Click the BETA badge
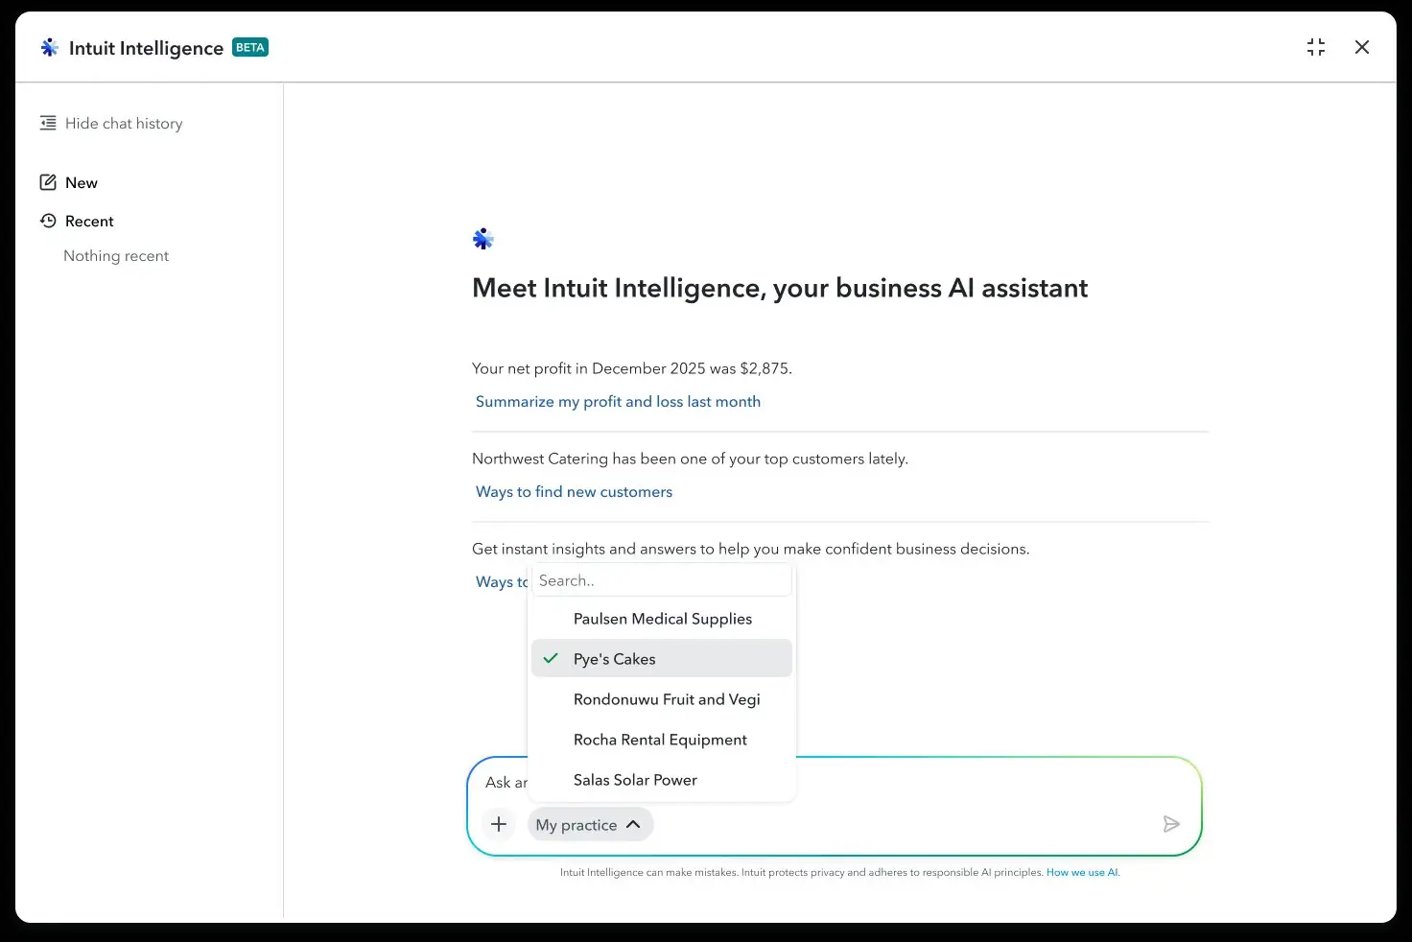 click(250, 47)
